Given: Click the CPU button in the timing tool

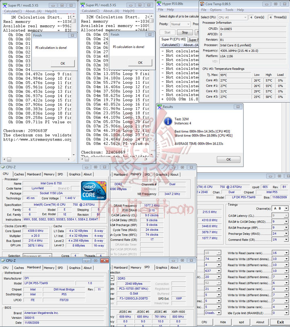Looking at the screenshot, I should (204, 322).
